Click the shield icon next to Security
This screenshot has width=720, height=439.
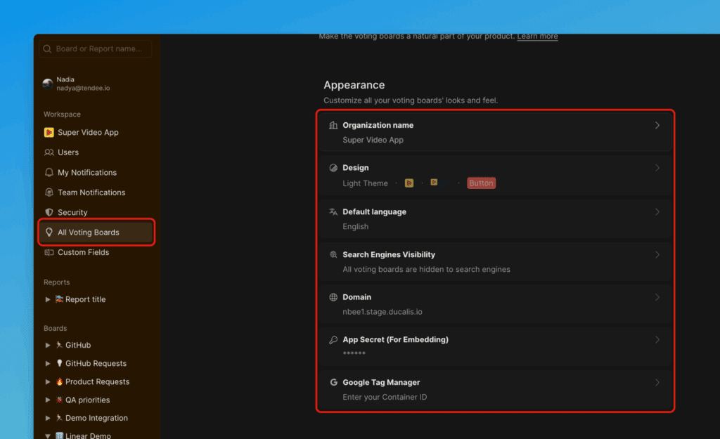click(x=49, y=212)
